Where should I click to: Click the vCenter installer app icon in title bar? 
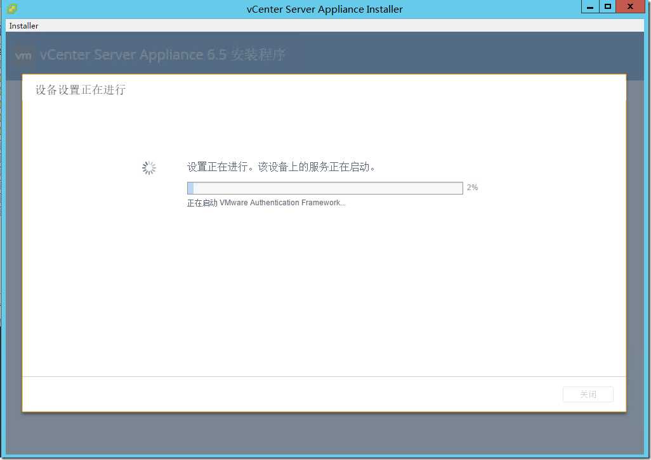[12, 9]
